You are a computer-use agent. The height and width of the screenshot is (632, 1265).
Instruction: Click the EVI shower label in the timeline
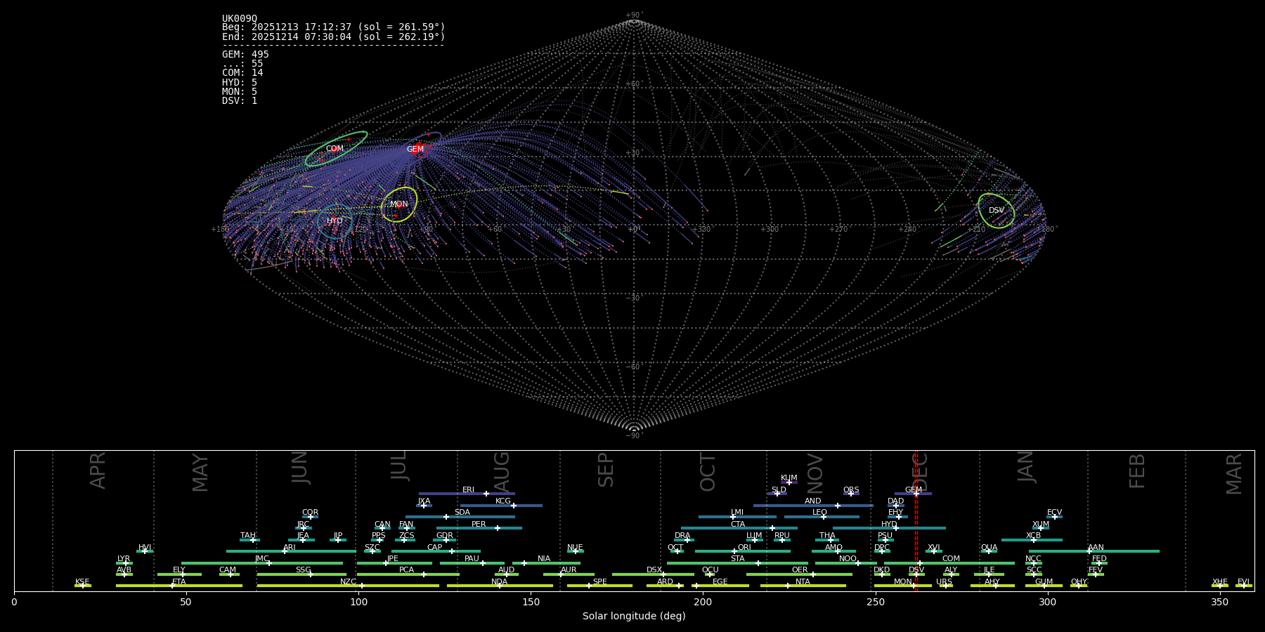[x=1243, y=582]
